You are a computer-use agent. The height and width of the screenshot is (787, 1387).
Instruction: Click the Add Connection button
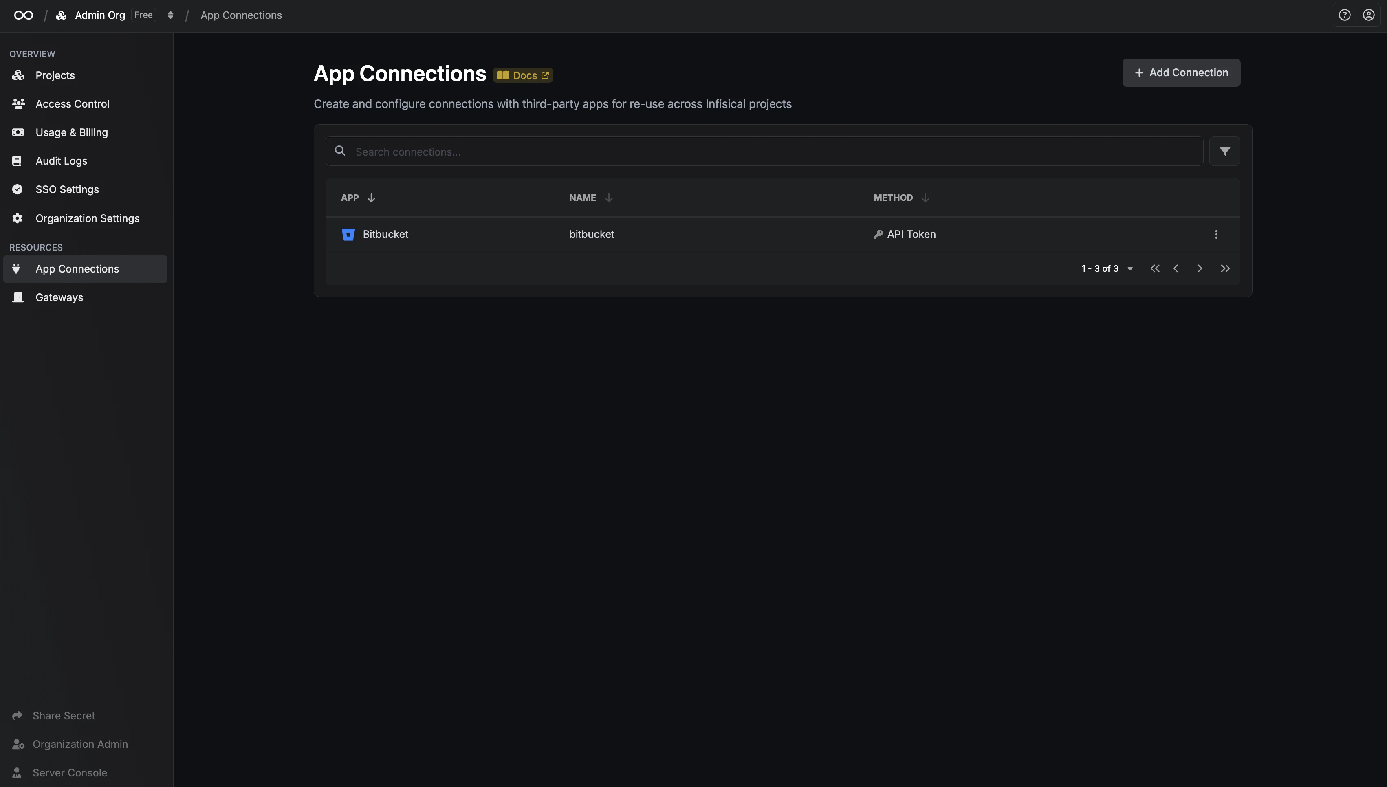point(1181,73)
